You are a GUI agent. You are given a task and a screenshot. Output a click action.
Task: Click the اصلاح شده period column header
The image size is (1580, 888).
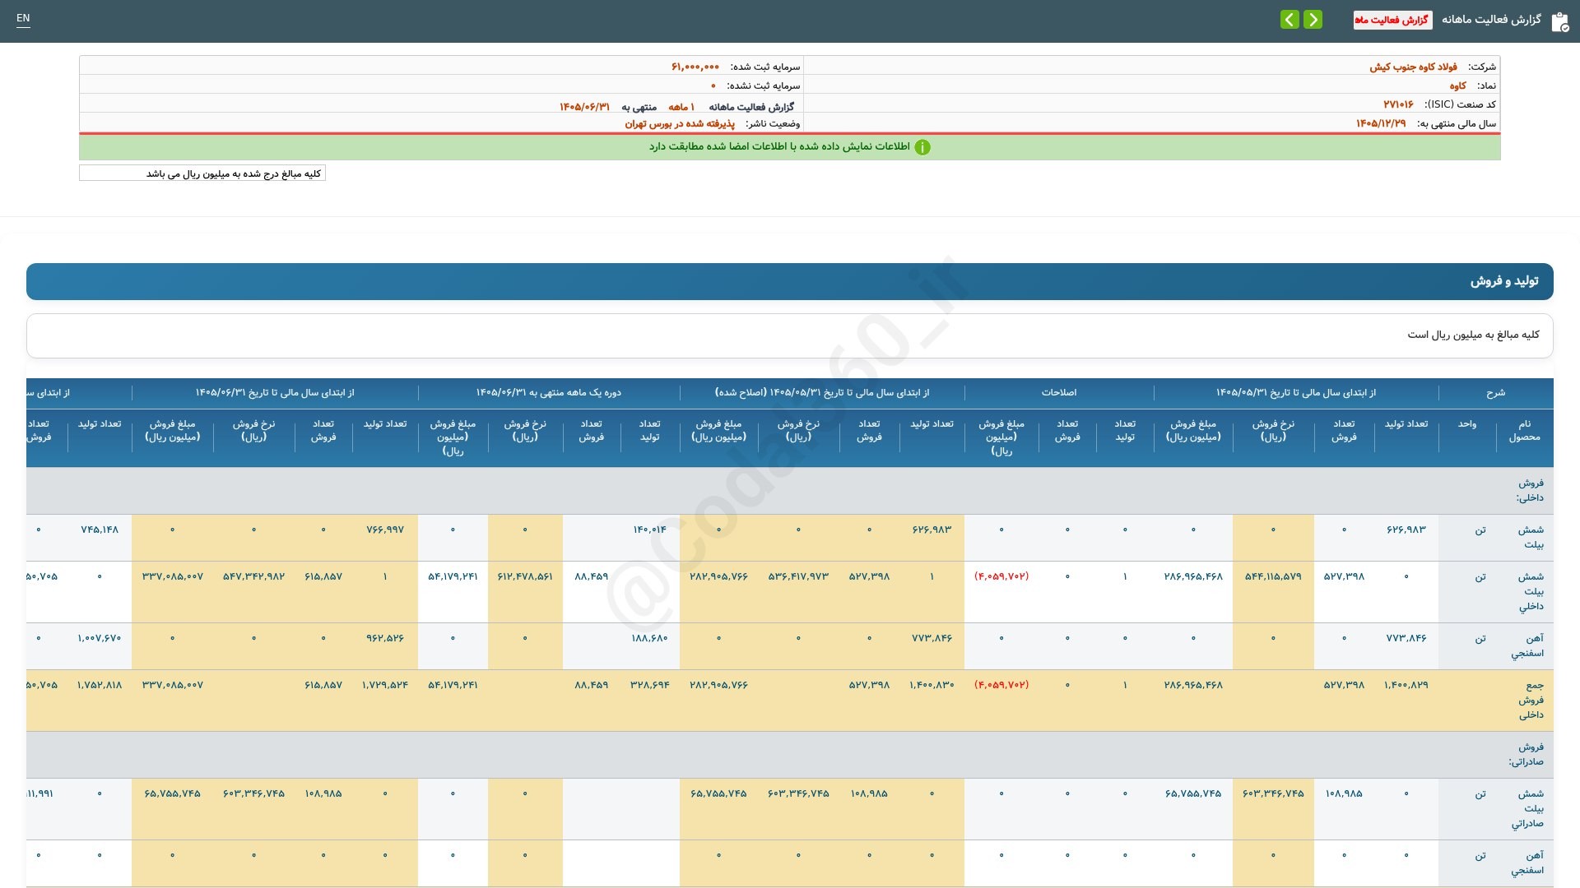pyautogui.click(x=822, y=392)
